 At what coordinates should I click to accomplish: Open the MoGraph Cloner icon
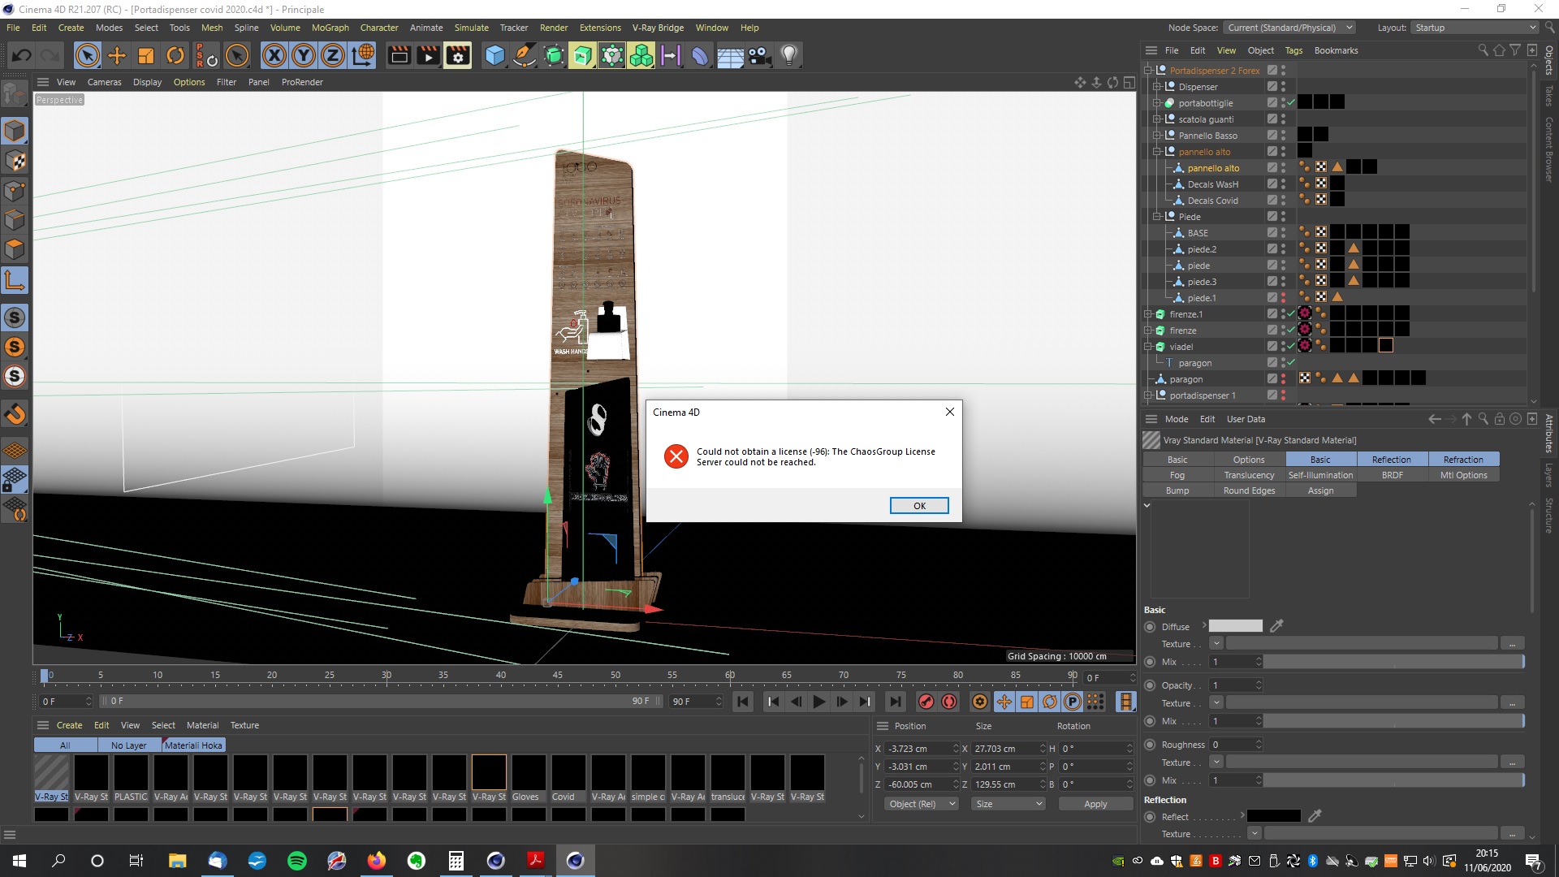pyautogui.click(x=641, y=56)
